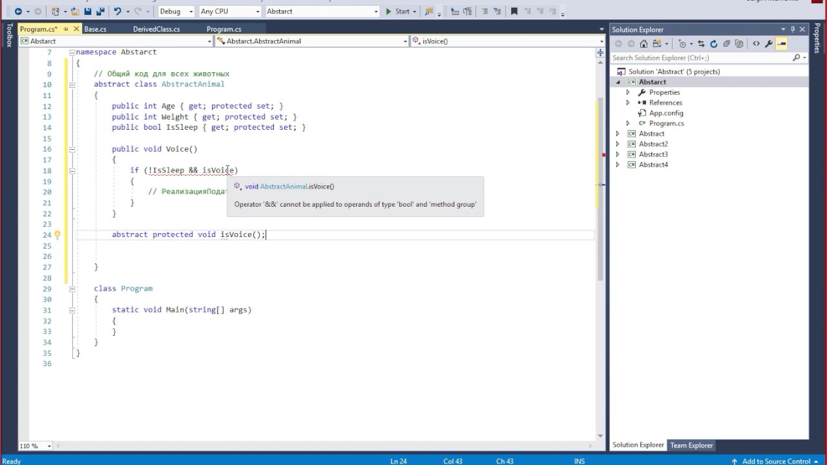This screenshot has width=827, height=465.
Task: Click the editor vertical scrollbar down arrow
Action: tap(601, 436)
